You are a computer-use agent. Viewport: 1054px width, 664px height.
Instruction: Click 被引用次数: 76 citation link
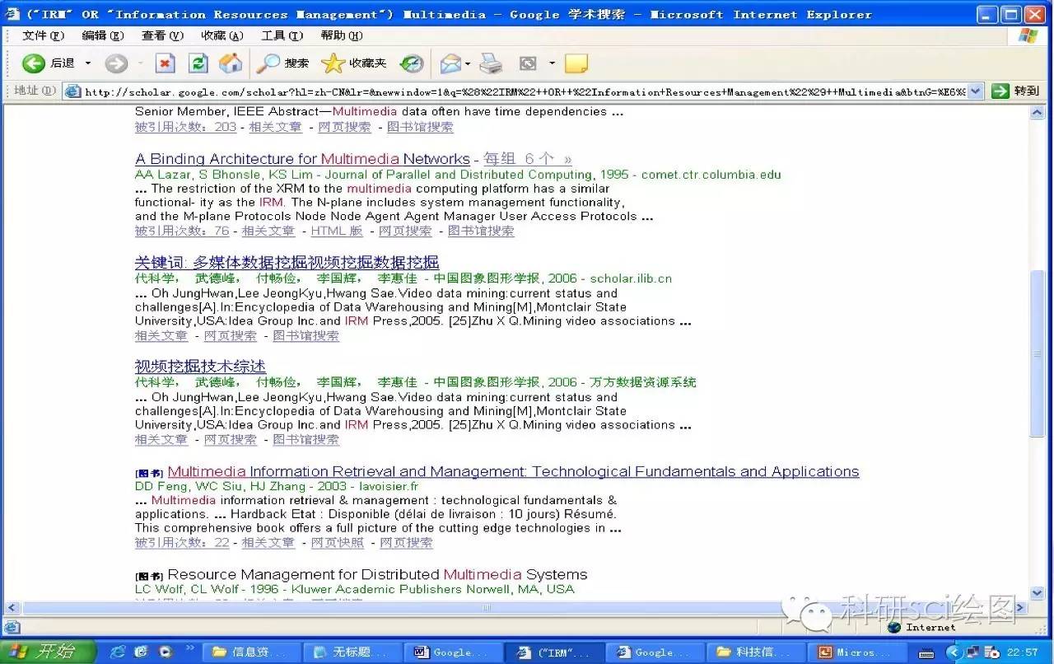click(x=182, y=231)
